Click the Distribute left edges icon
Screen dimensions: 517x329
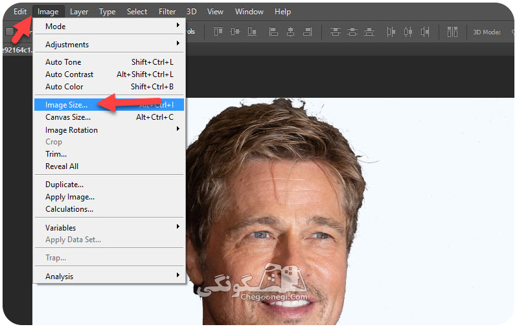(x=391, y=32)
